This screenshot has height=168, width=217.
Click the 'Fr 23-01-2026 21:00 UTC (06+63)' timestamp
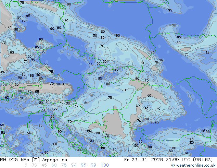pyautogui.click(x=168, y=160)
